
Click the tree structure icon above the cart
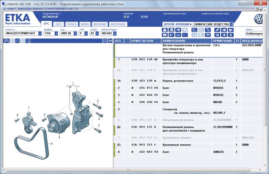(x=208, y=30)
